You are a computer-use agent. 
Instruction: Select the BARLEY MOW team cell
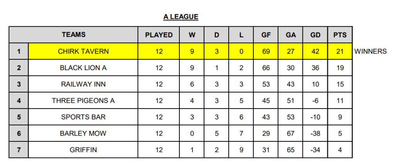[x=83, y=134]
